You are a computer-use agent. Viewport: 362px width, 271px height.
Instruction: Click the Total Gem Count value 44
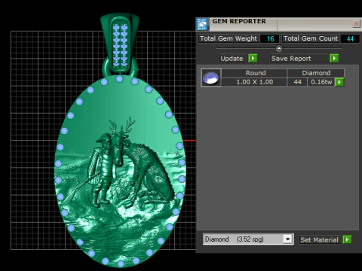pyautogui.click(x=350, y=38)
